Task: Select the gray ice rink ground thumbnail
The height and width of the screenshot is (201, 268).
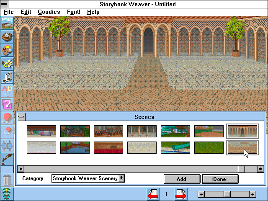Action: click(x=41, y=147)
